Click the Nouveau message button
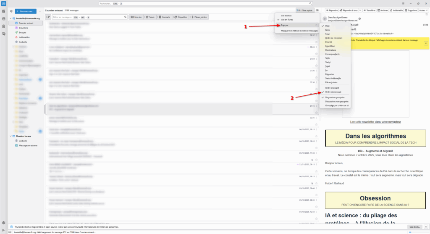The width and height of the screenshot is (430, 234). 26,11
